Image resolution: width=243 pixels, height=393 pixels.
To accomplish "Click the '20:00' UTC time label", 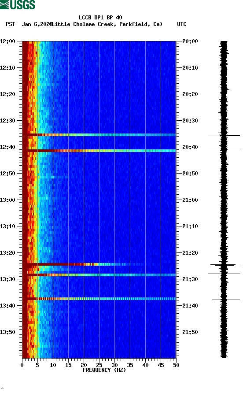I will click(190, 41).
